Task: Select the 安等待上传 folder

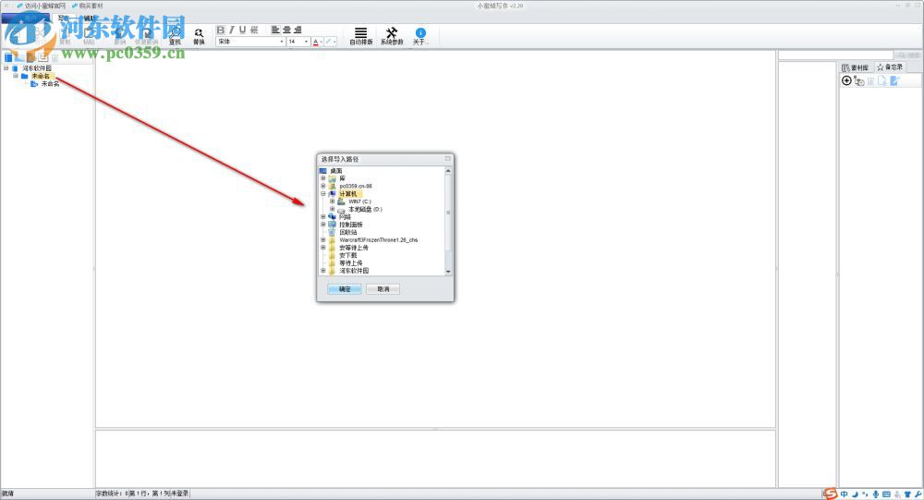Action: click(x=354, y=248)
